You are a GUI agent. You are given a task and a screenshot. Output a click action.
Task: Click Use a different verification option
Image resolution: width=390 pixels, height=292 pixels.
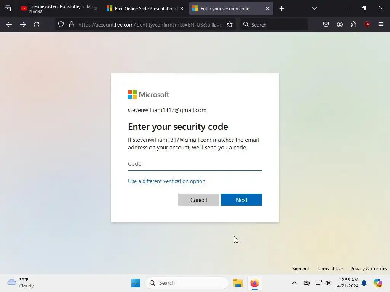click(x=166, y=181)
